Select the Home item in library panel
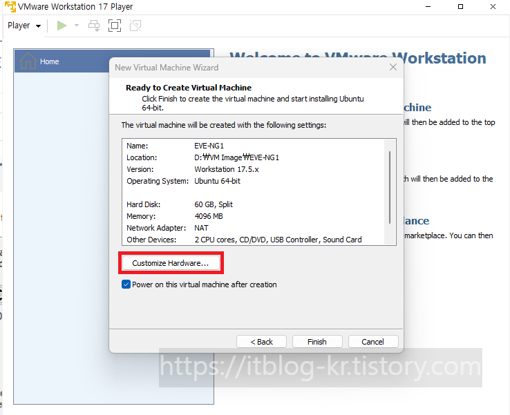Viewport: 510px width, 415px height. [x=113, y=61]
